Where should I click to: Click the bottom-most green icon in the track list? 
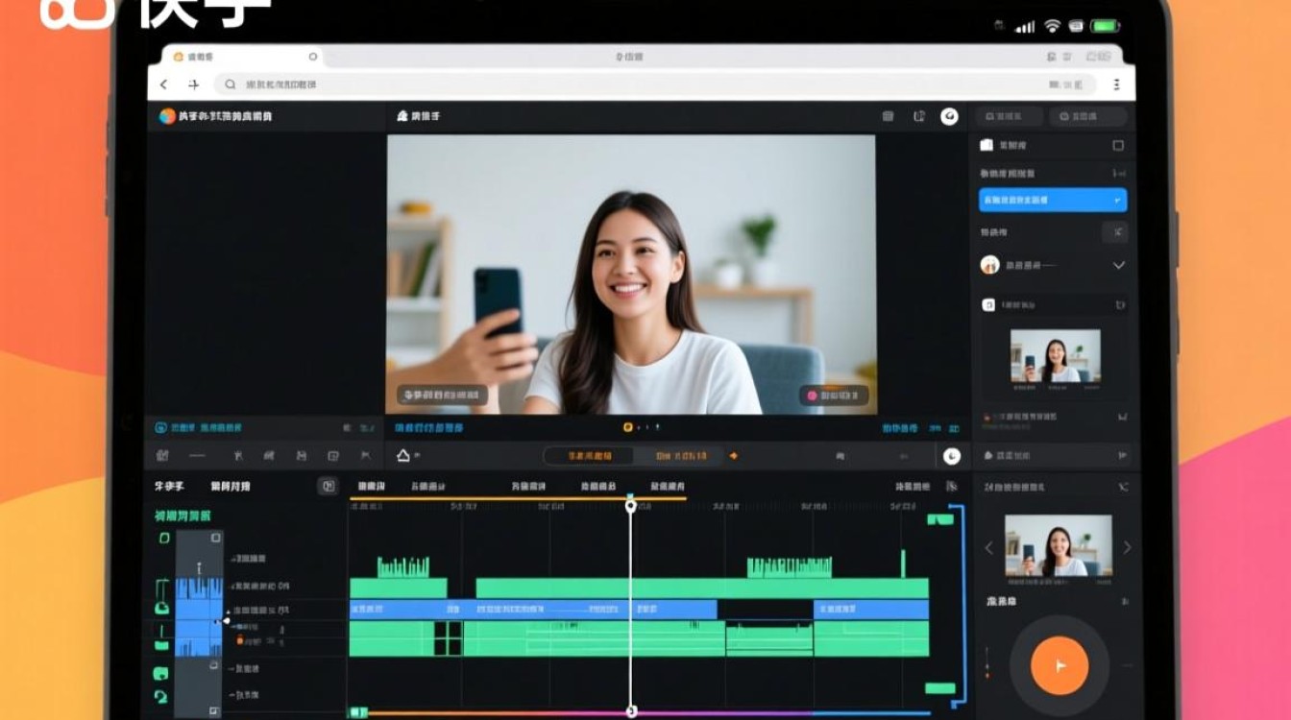click(161, 697)
